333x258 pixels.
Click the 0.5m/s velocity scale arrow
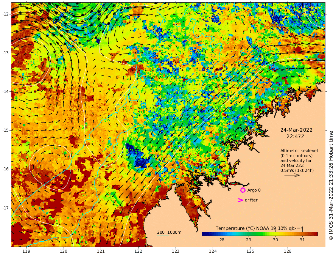tap(292, 175)
